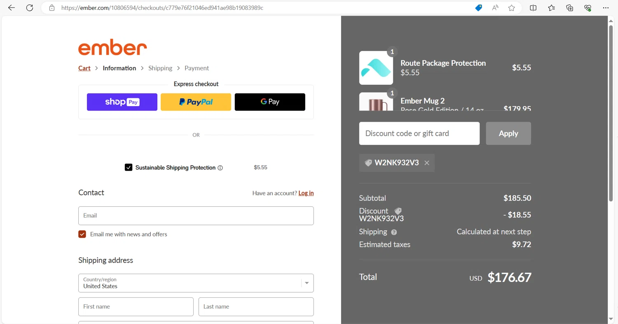This screenshot has height=324, width=618.
Task: Click the Ember logo
Action: point(112,47)
